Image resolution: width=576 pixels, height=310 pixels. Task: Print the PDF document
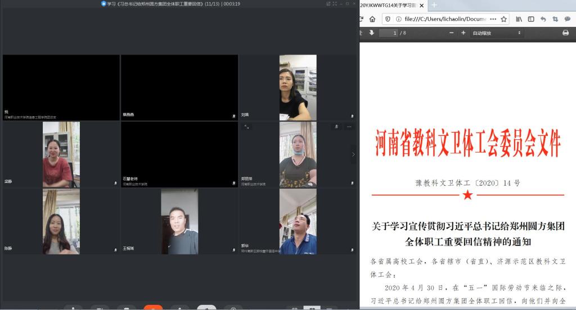click(x=565, y=33)
